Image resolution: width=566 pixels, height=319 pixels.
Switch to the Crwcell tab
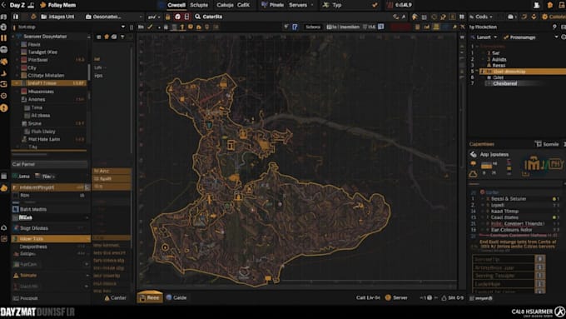(176, 5)
